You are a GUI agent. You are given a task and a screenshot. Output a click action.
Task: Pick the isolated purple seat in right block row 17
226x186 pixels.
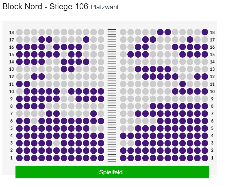coord(190,39)
